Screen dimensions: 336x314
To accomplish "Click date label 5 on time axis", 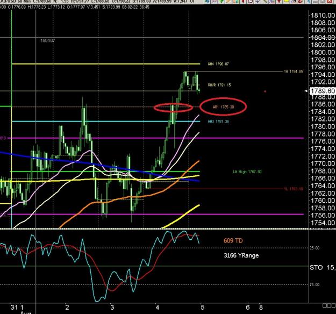I will (x=203, y=308).
